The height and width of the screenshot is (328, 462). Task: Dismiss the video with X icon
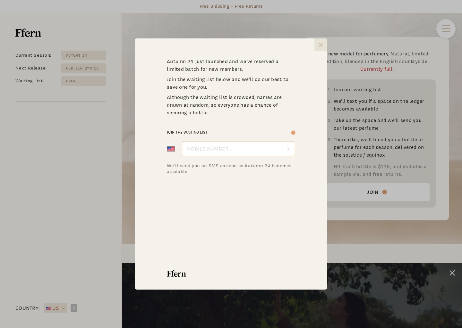click(x=452, y=273)
